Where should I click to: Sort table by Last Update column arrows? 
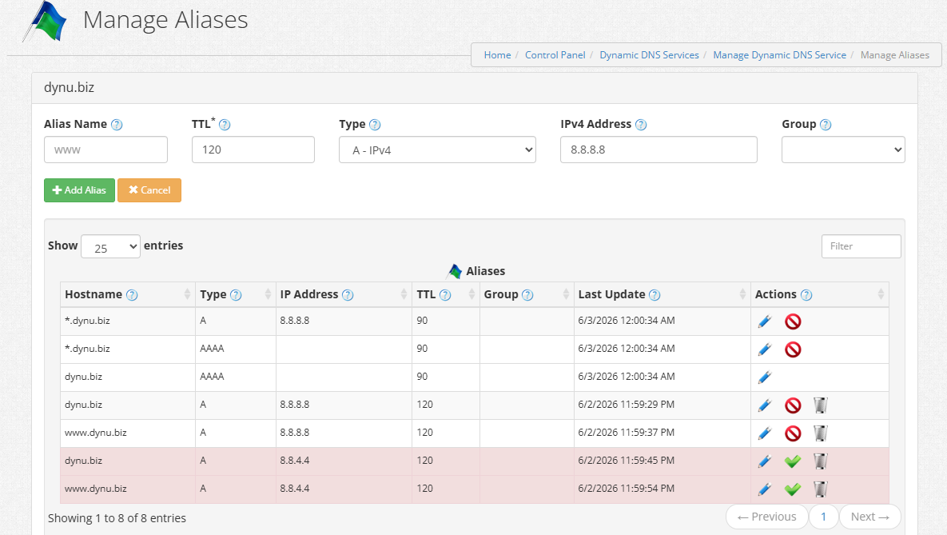[742, 294]
